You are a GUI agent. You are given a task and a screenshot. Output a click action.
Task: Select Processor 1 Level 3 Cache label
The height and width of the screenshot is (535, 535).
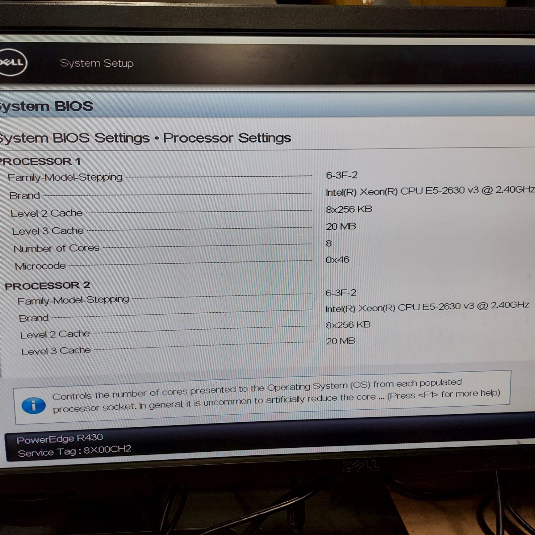48,231
